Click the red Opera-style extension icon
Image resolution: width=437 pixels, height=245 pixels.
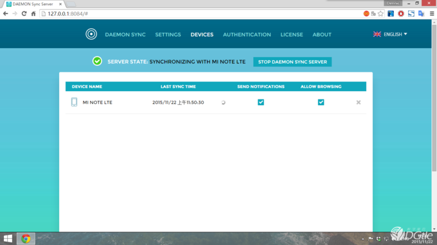tap(401, 13)
